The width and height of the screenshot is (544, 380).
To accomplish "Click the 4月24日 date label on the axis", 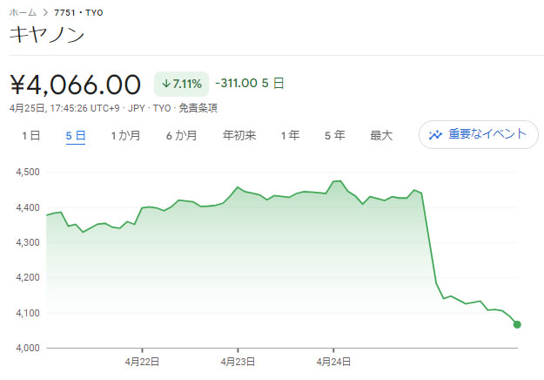I will pyautogui.click(x=332, y=361).
